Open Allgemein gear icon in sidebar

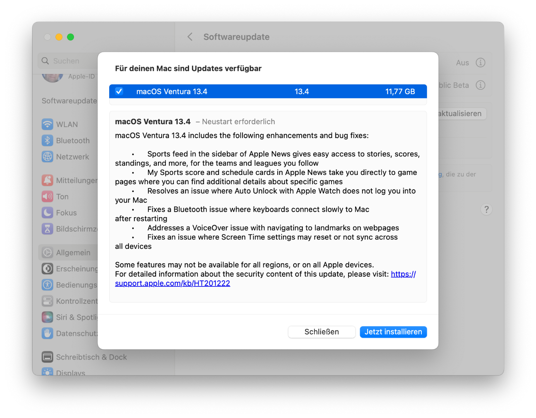[47, 253]
